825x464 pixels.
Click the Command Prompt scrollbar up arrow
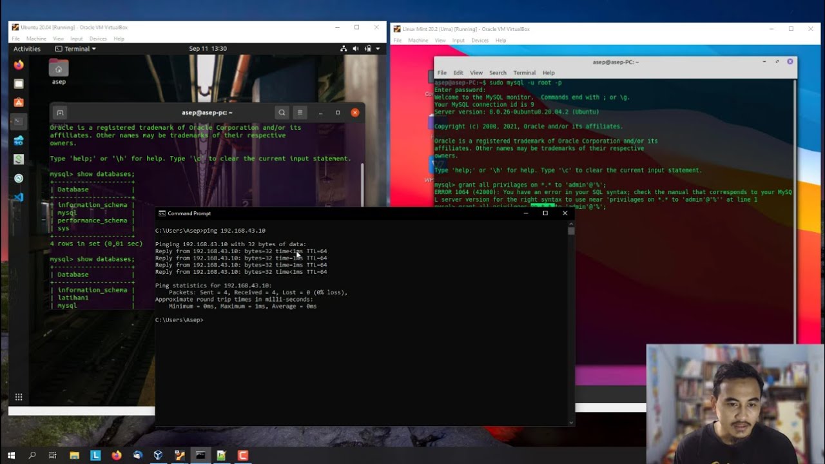(x=571, y=223)
